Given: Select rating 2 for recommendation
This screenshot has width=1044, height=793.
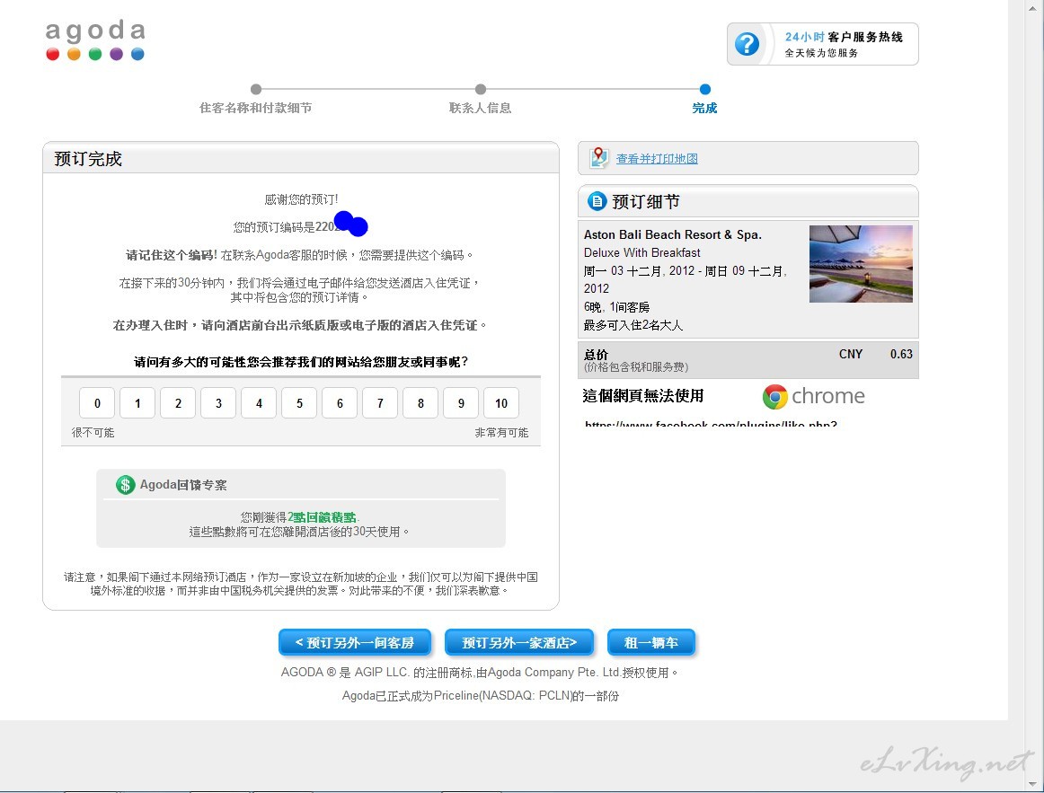Looking at the screenshot, I should coord(179,403).
